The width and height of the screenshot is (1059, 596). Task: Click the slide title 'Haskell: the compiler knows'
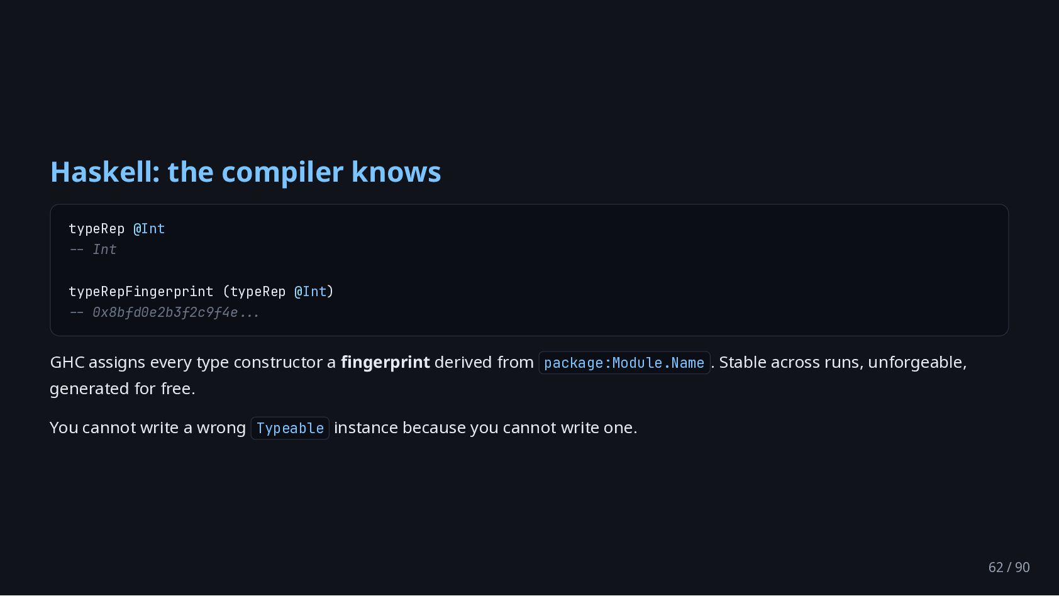pyautogui.click(x=246, y=172)
